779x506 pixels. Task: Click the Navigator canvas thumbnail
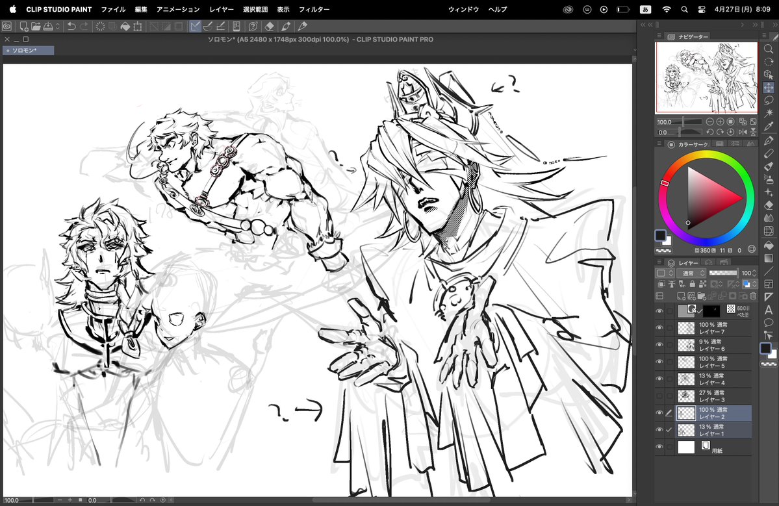(x=706, y=77)
